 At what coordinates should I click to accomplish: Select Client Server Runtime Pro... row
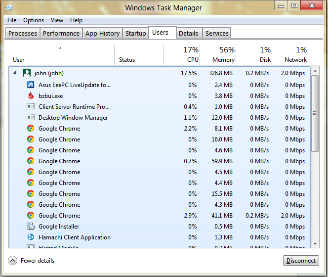click(x=160, y=107)
